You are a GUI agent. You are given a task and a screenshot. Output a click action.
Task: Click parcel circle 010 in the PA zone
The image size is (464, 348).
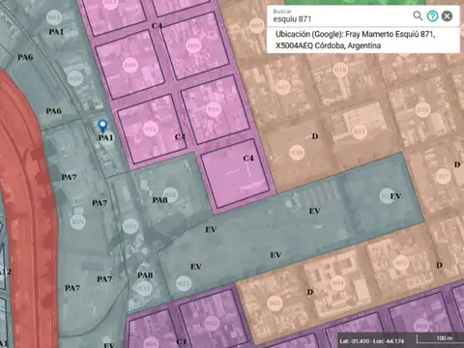[x=74, y=78]
